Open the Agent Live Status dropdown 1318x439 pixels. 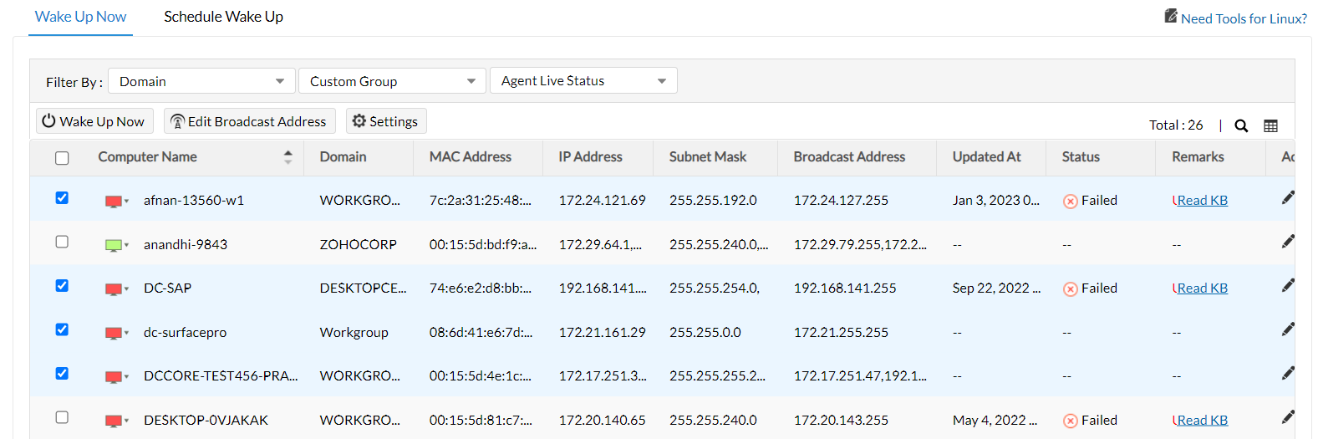(x=583, y=81)
